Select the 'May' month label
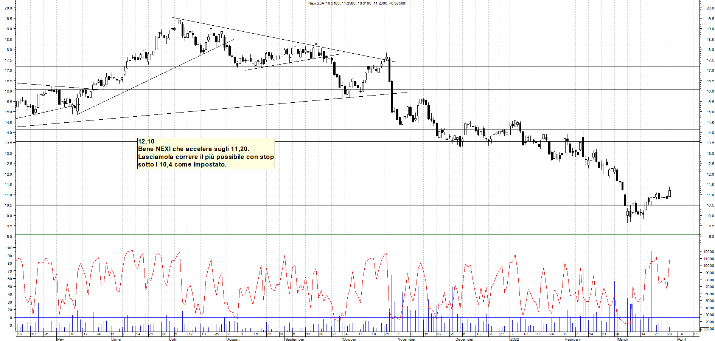Image resolution: width=715 pixels, height=341 pixels. point(60,339)
